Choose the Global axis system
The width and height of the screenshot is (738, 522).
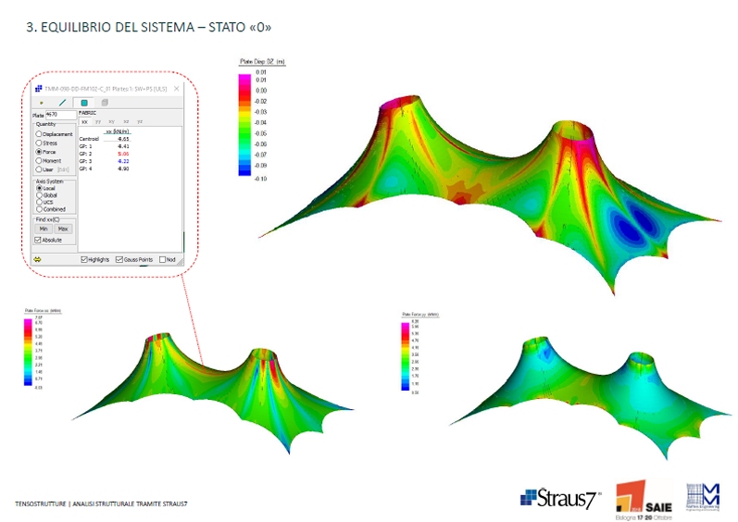click(x=39, y=195)
